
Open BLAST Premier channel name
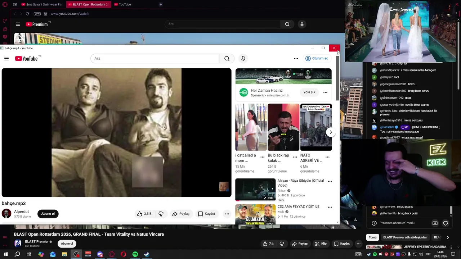(37, 241)
